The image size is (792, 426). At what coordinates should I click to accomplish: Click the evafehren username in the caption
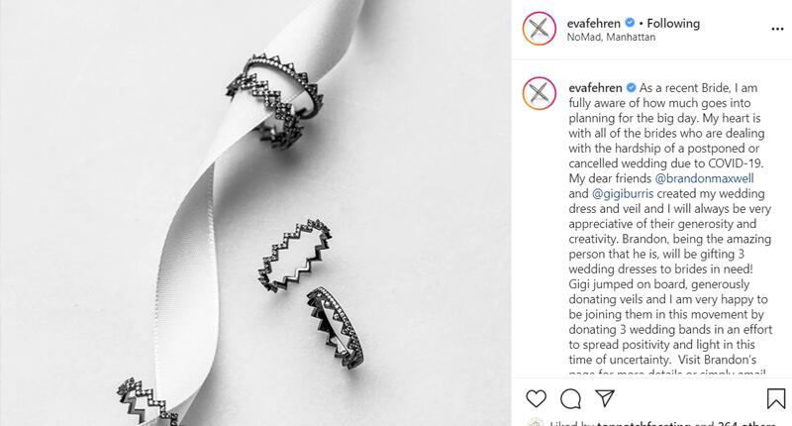[x=596, y=88]
